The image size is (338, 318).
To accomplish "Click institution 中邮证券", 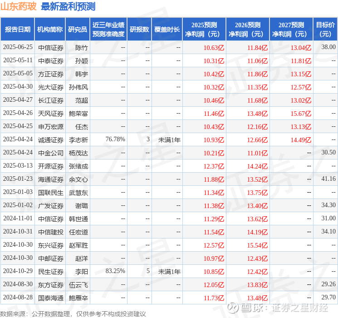I will tap(51, 258).
